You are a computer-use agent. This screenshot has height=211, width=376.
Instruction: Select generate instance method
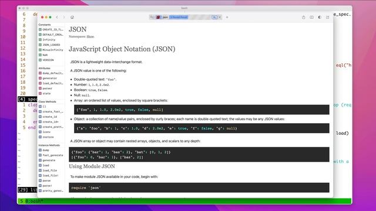[47, 160]
